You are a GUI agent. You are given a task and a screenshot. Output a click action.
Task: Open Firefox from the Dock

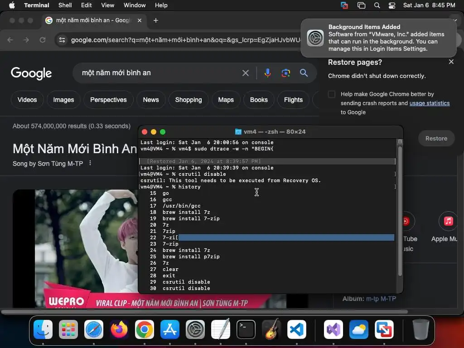point(119,329)
